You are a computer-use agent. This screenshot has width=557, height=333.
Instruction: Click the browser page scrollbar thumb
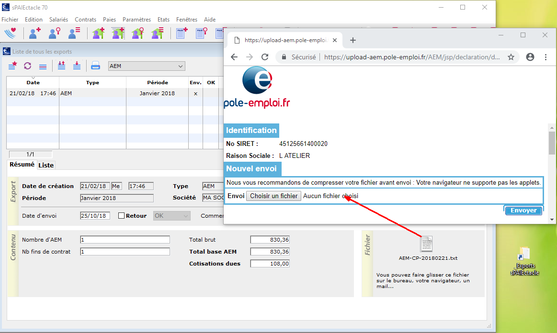point(552,143)
